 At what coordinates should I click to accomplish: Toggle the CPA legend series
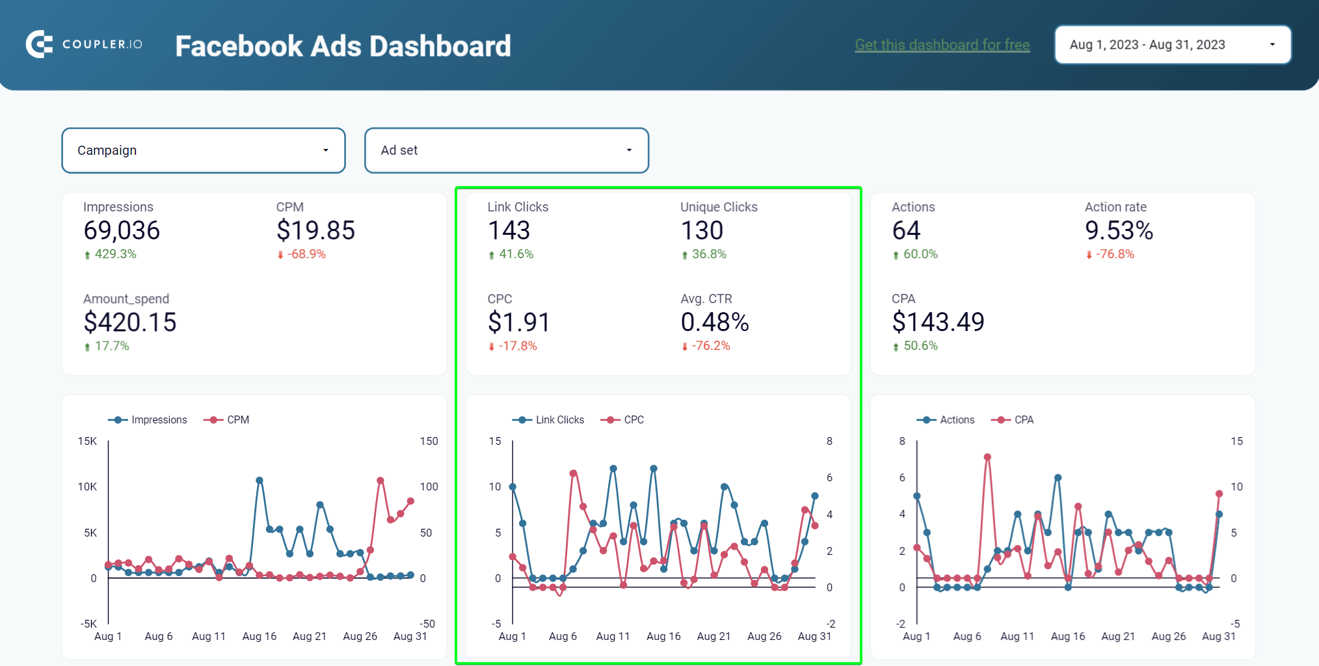pos(1013,420)
